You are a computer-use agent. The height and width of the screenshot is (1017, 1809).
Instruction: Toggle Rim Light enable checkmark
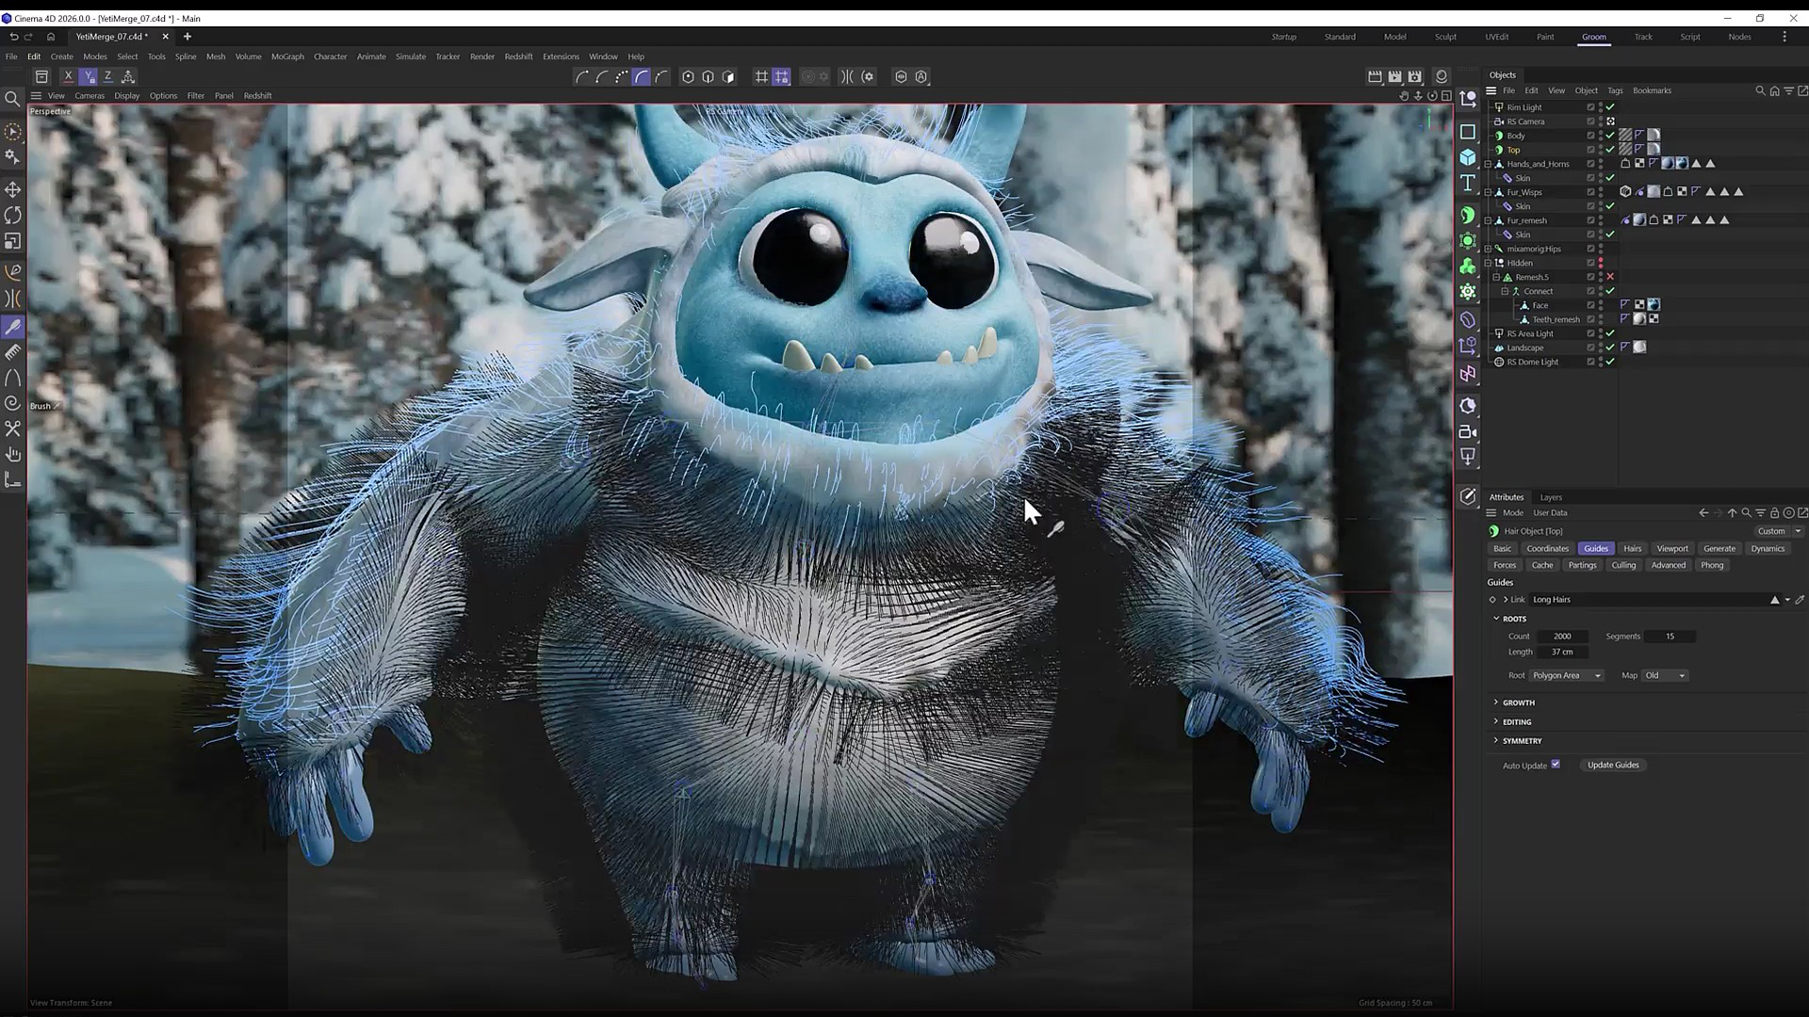[1610, 107]
